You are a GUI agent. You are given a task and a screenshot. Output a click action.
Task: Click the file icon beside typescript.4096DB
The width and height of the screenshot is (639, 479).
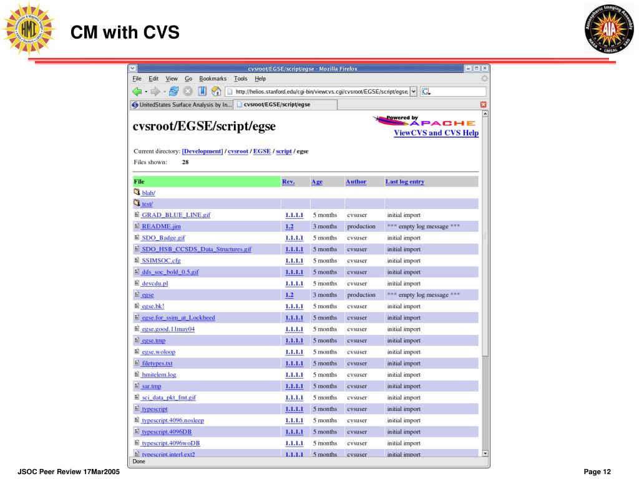137,432
